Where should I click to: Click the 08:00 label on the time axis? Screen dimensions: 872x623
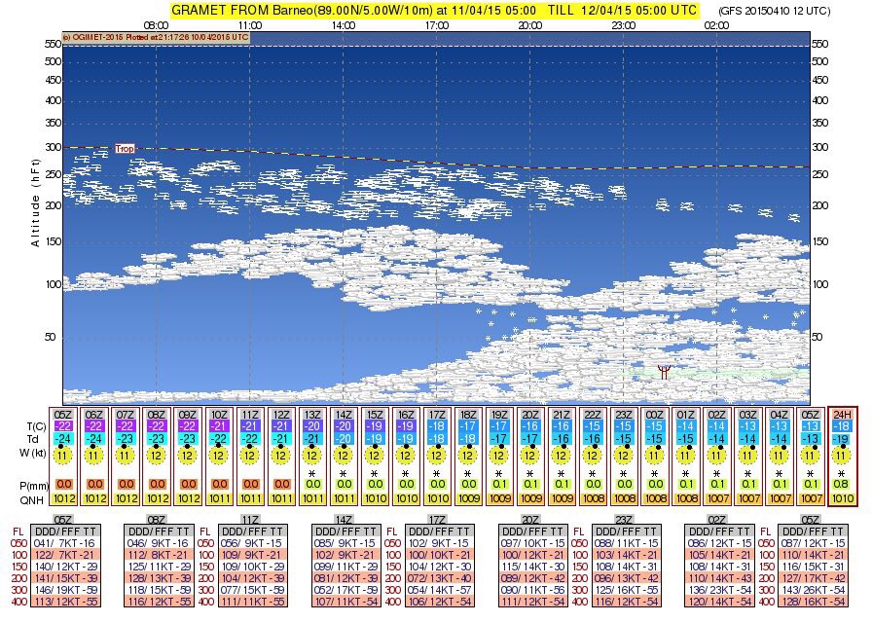[x=156, y=25]
